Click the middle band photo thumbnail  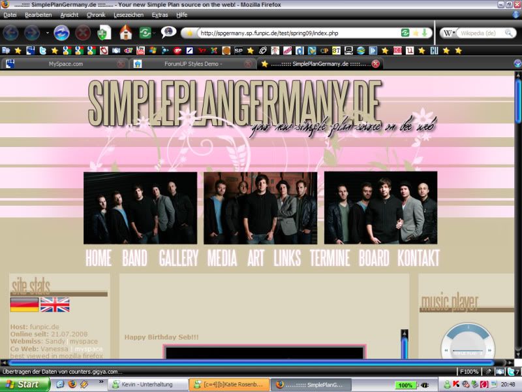tap(260, 208)
